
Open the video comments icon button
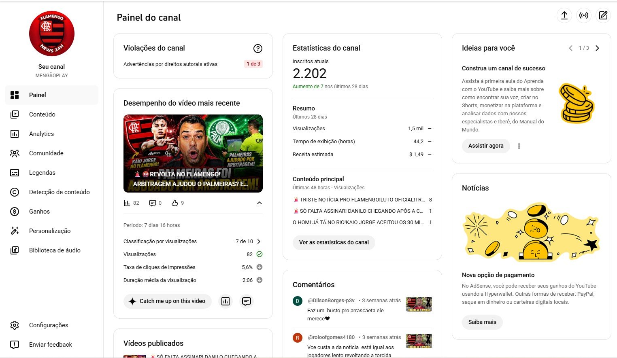point(247,301)
